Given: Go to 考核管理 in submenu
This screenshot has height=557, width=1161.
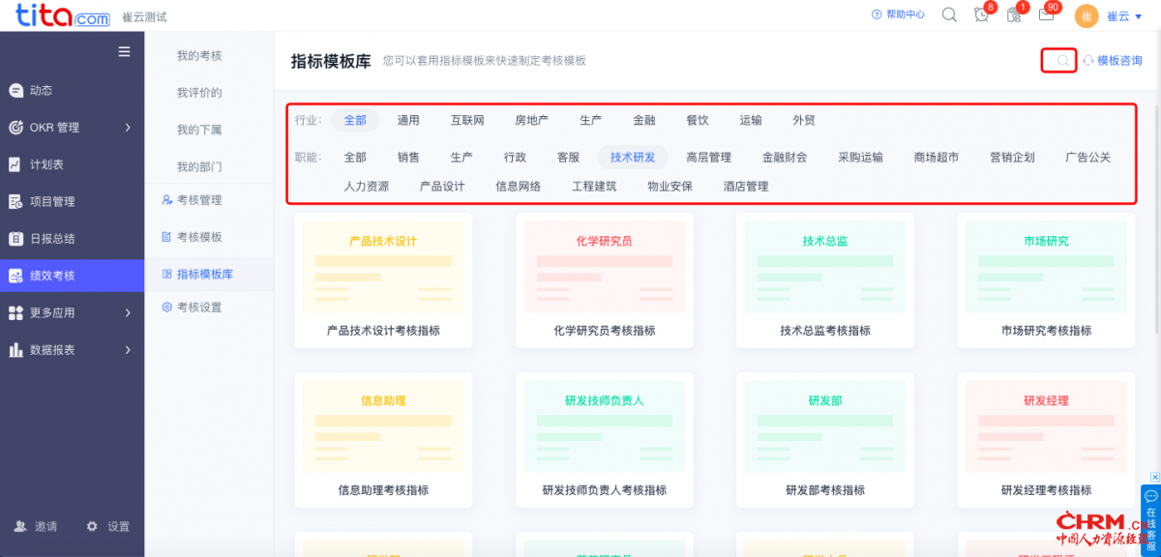Looking at the screenshot, I should tap(198, 200).
